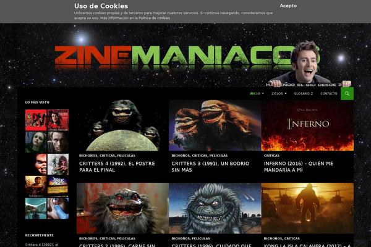Open the gladiator poster thumbnail in sidebar
This screenshot has height=247, width=371.
(36, 186)
